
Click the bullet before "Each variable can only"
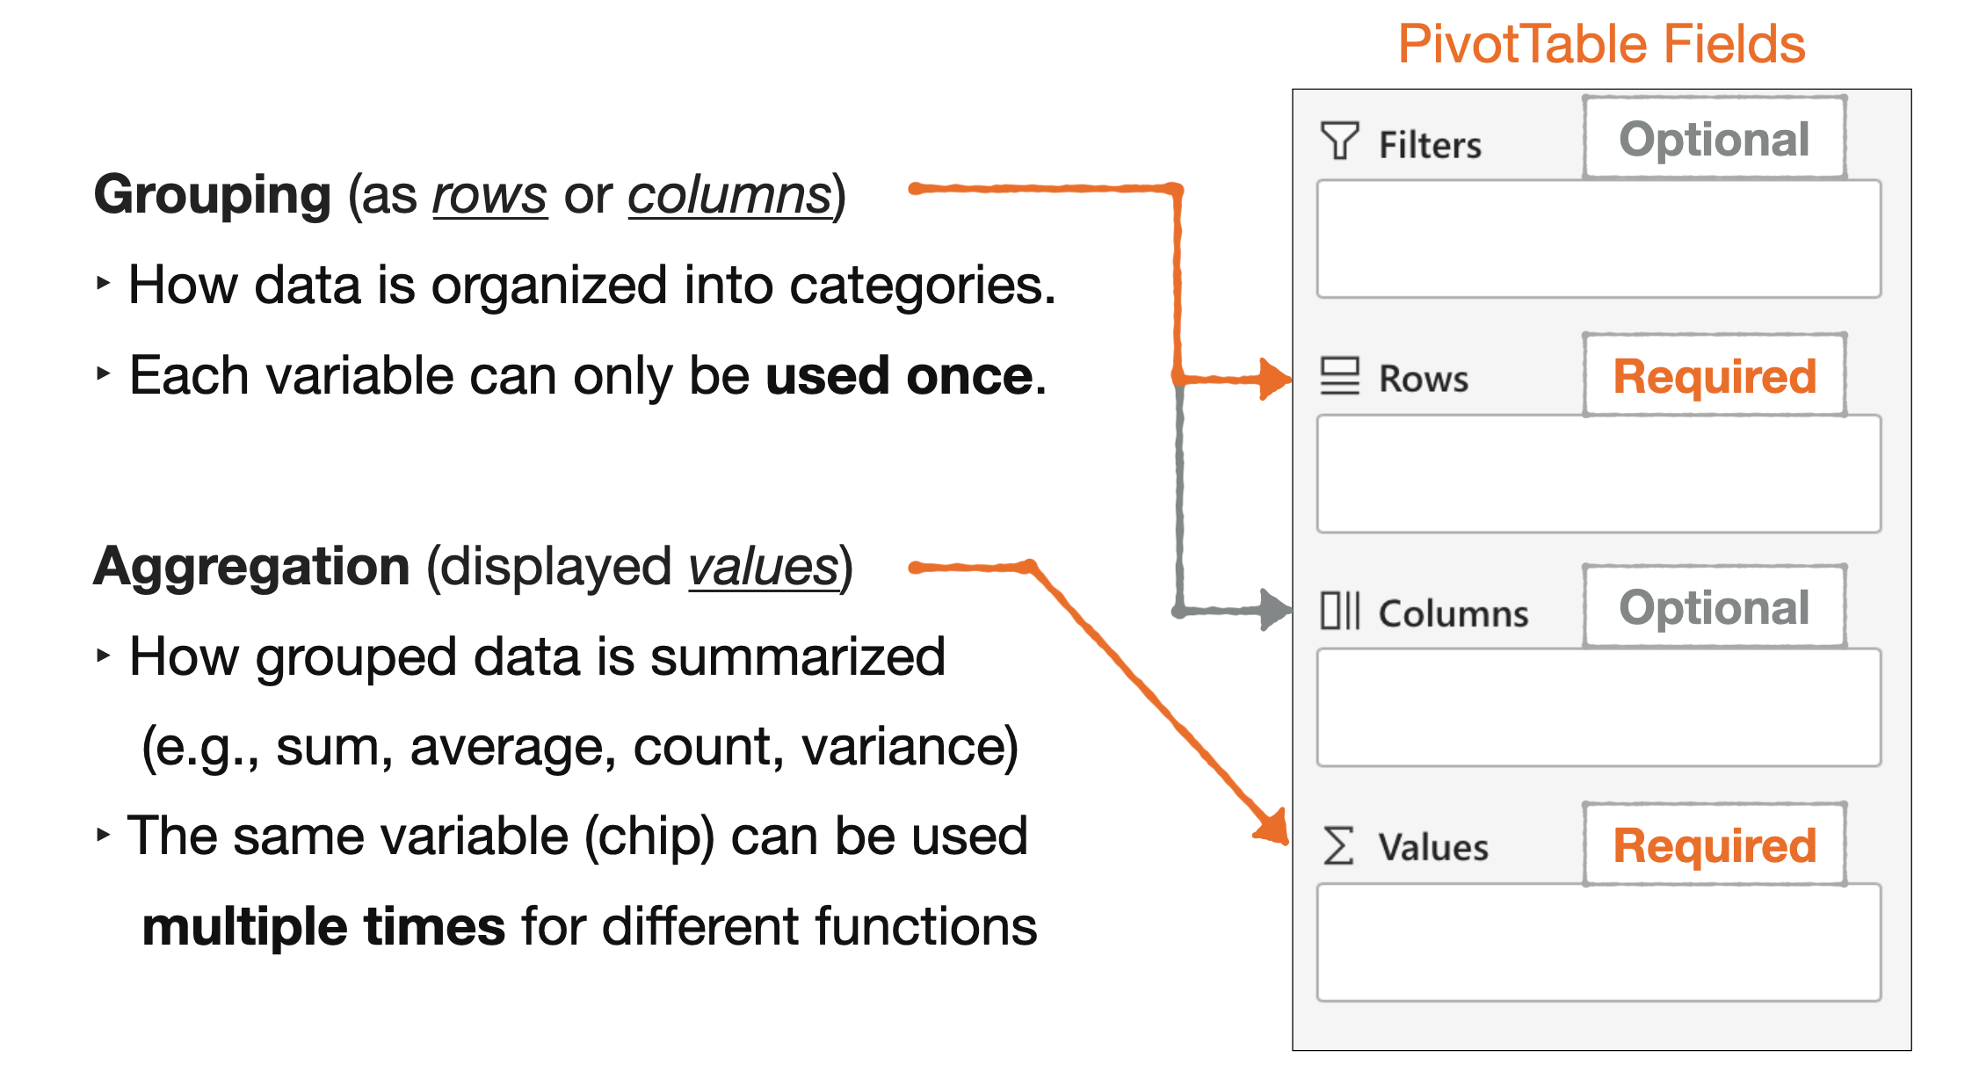[x=104, y=373]
